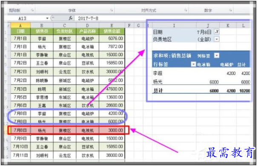Select column C header
258x166 pixels.
click(x=65, y=26)
